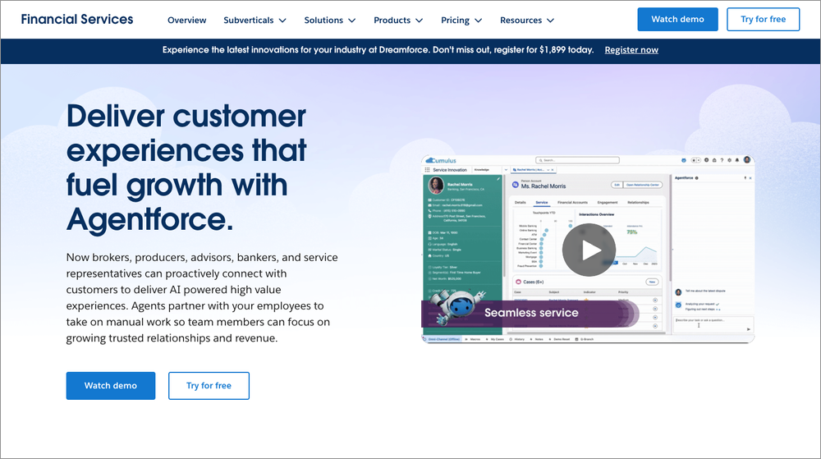The height and width of the screenshot is (459, 821).
Task: Close the Agentforce side panel
Action: [x=750, y=178]
